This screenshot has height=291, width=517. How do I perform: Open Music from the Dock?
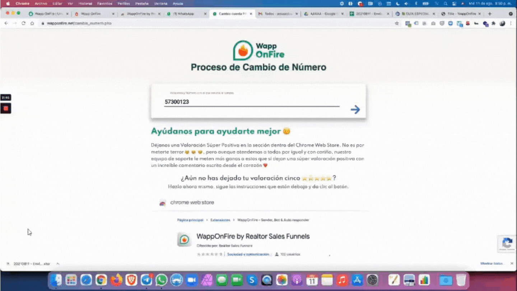pyautogui.click(x=342, y=280)
